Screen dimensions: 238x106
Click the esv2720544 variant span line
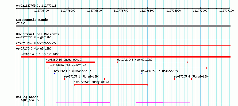pyautogui.click(x=183, y=79)
